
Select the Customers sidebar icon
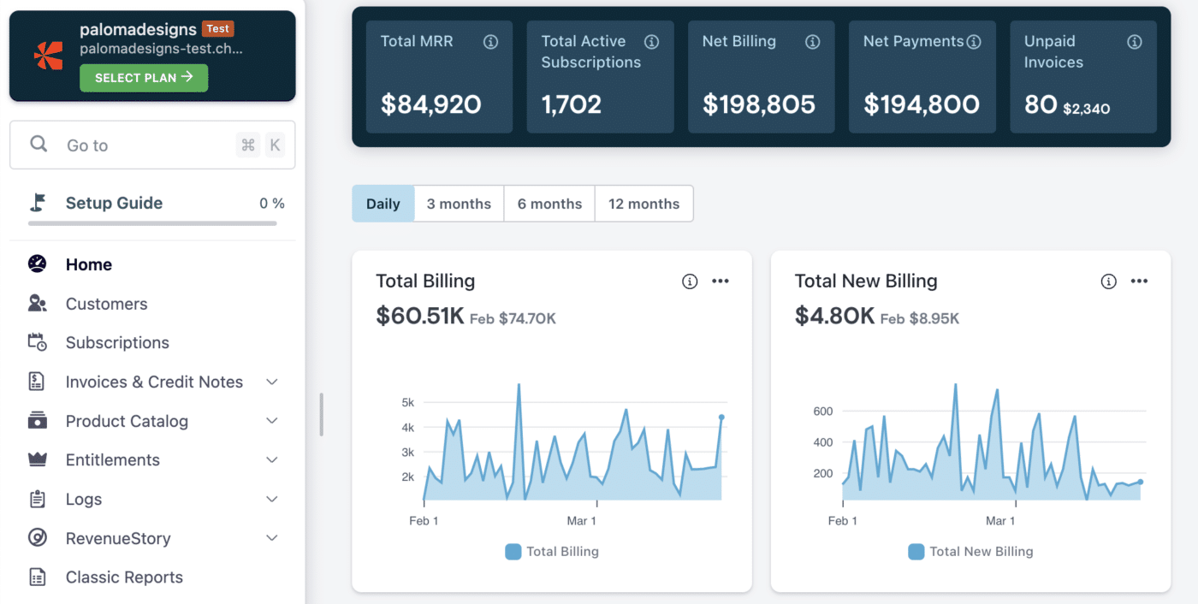[36, 303]
